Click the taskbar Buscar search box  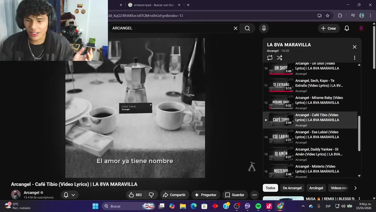pyautogui.click(x=129, y=206)
